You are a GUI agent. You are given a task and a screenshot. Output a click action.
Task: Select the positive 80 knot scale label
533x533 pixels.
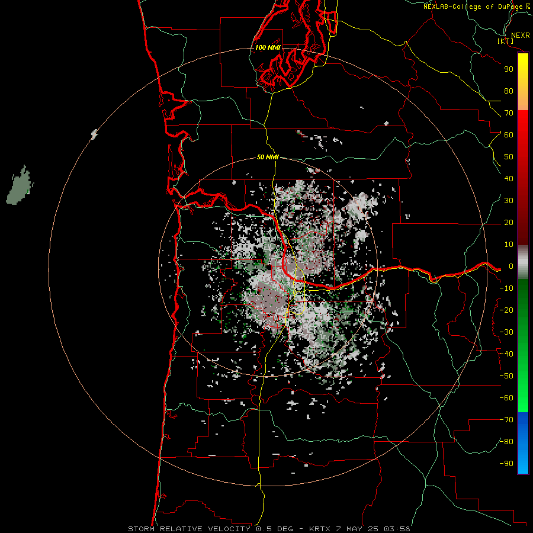click(x=509, y=91)
